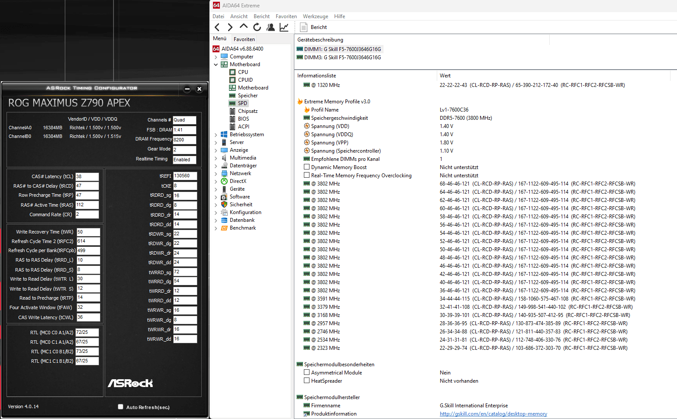Image resolution: width=677 pixels, height=419 pixels.
Task: Click the Spannung (VDD) voltage icon
Action: [307, 126]
